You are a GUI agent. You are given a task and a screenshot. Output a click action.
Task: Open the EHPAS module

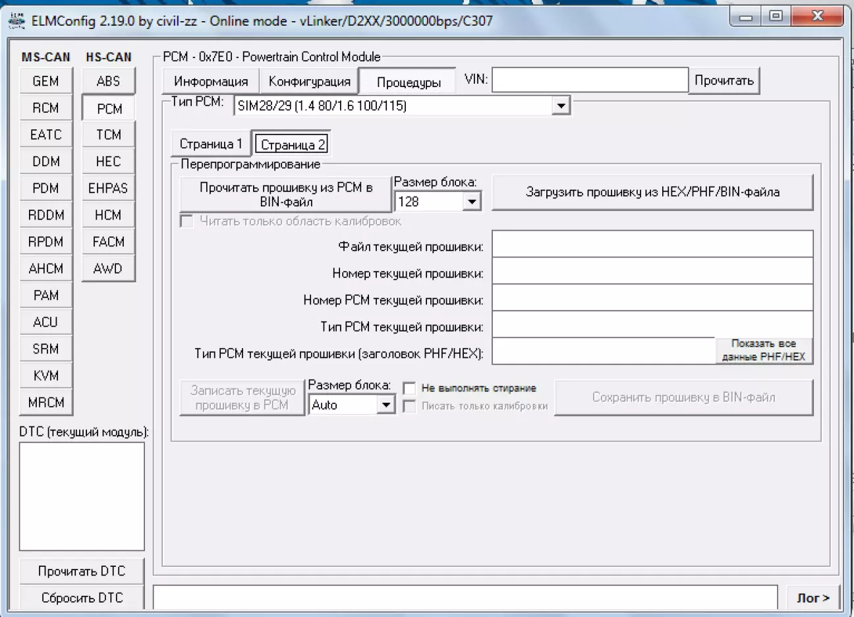click(108, 189)
